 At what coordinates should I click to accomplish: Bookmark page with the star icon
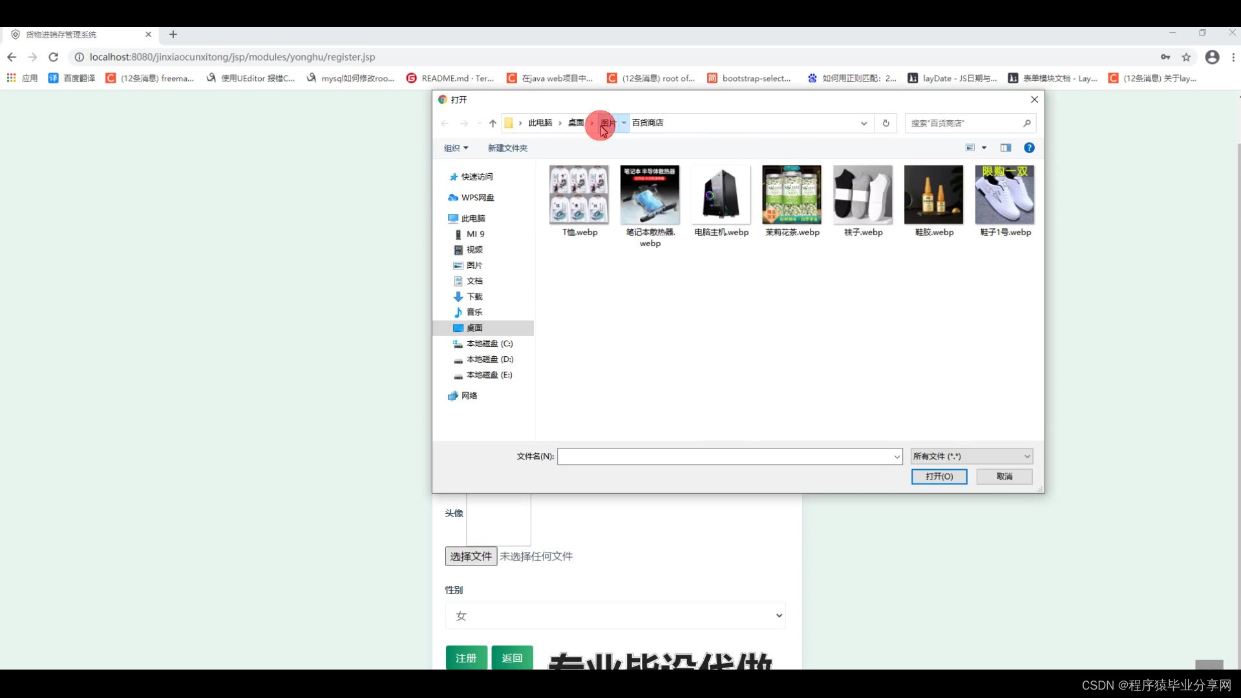(1186, 57)
